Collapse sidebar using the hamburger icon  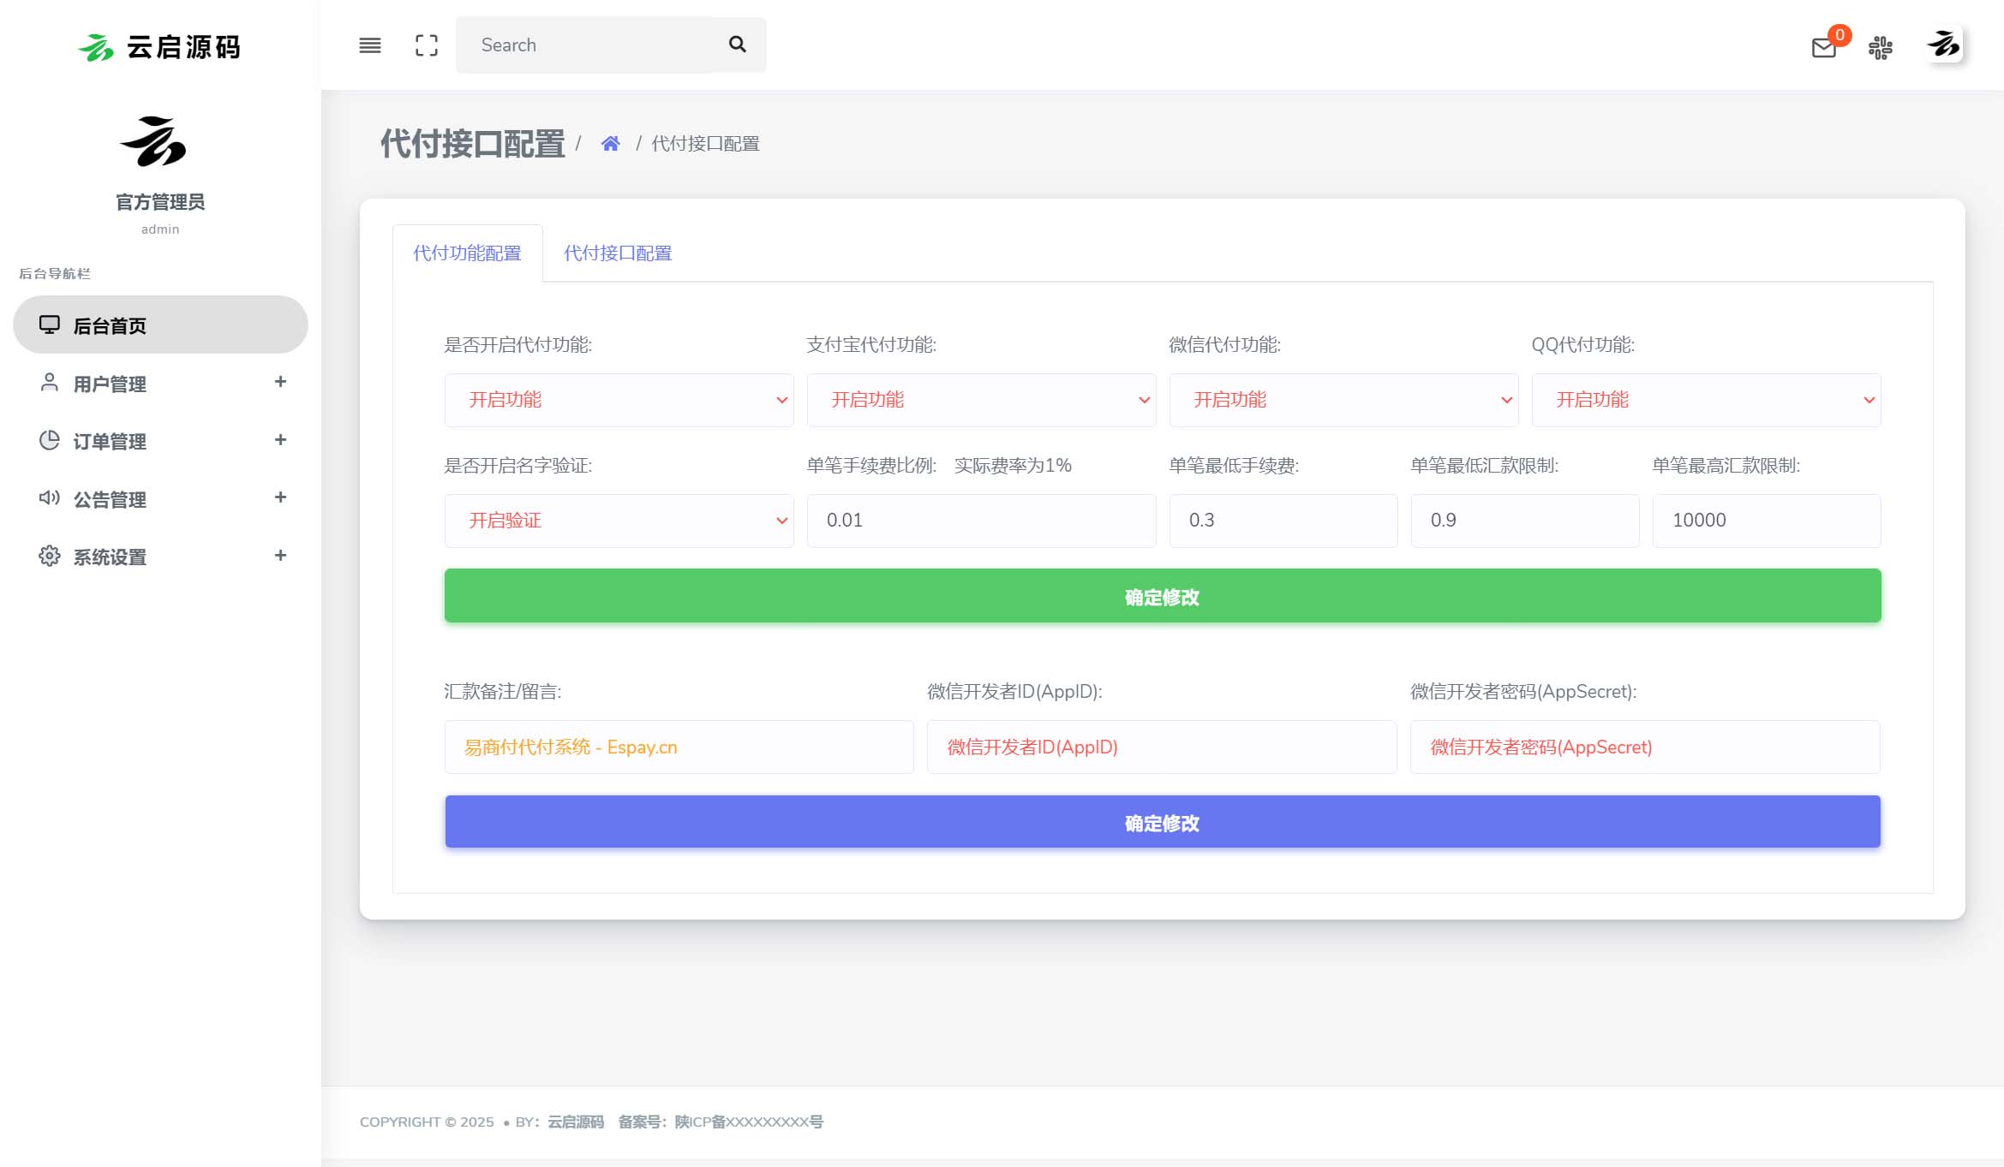(x=369, y=45)
